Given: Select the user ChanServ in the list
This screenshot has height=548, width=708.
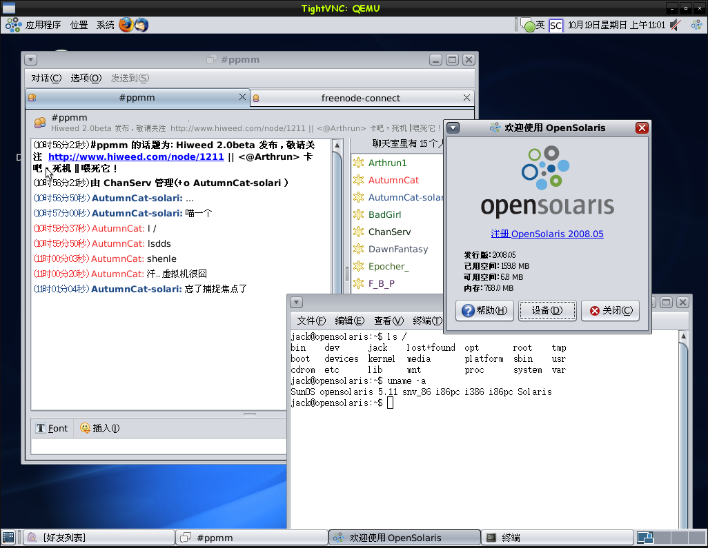Looking at the screenshot, I should [389, 232].
